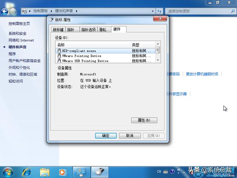The width and height of the screenshot is (237, 178).
Task: Switch to Control Panel taskbar window
Action: pyautogui.click(x=81, y=172)
